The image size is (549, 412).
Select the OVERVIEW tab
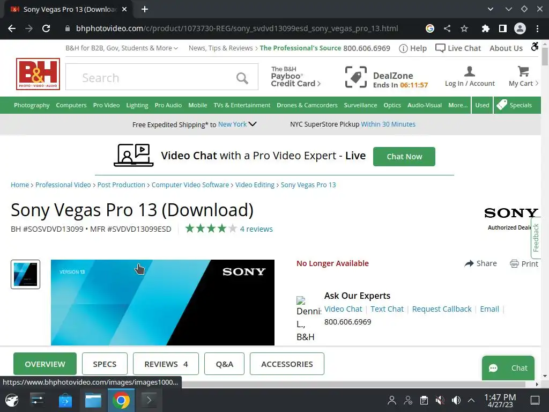(45, 364)
